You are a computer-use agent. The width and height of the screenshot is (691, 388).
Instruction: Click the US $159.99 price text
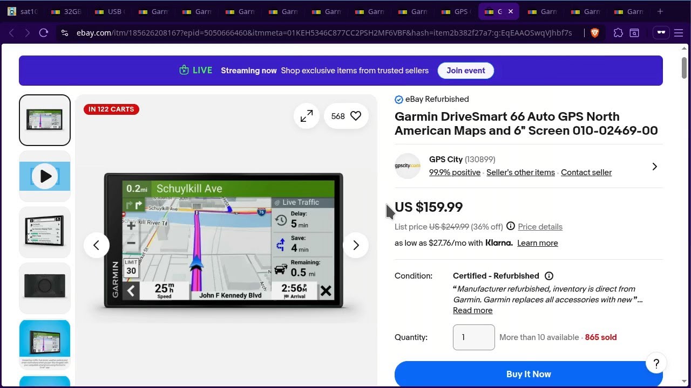[x=429, y=207]
